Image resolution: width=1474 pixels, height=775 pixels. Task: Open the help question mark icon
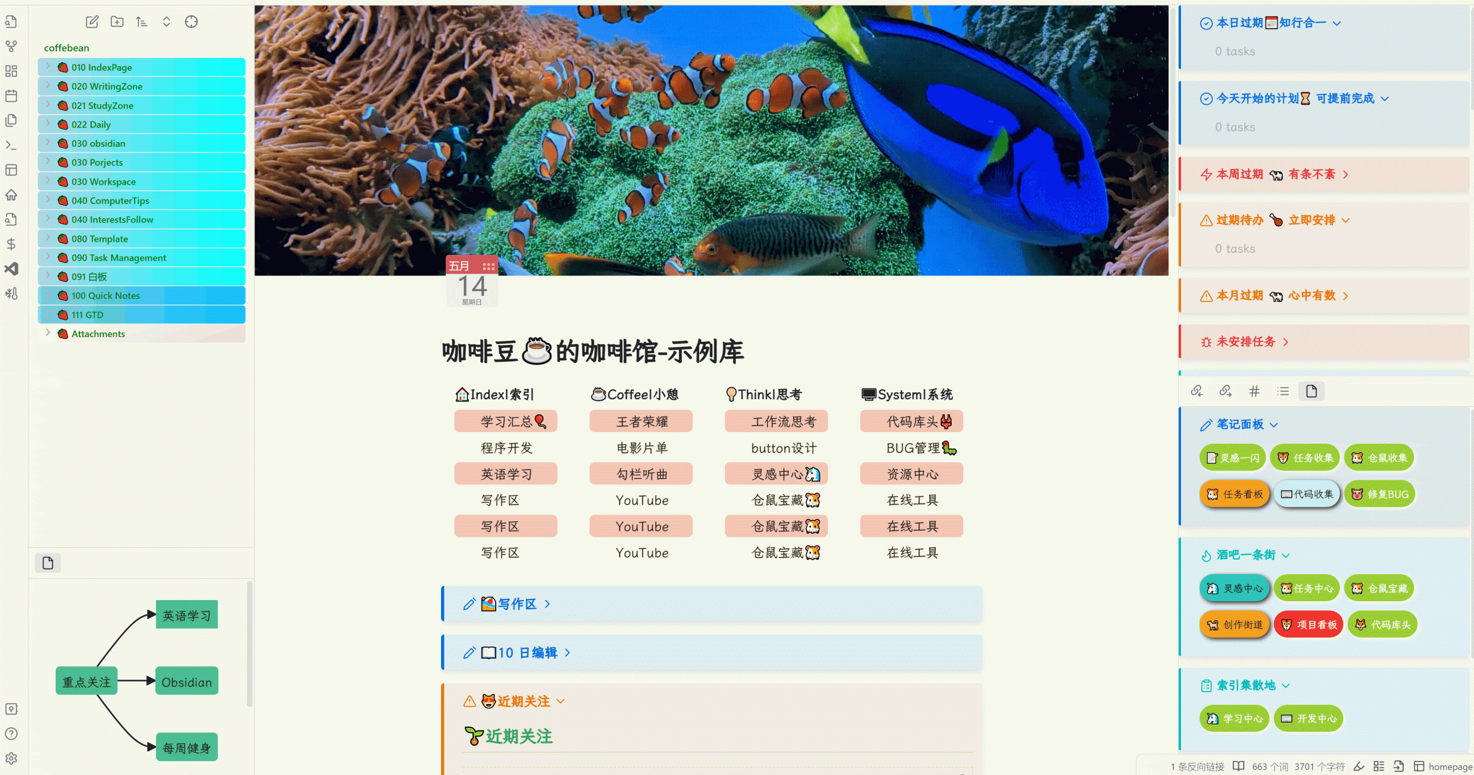point(11,734)
